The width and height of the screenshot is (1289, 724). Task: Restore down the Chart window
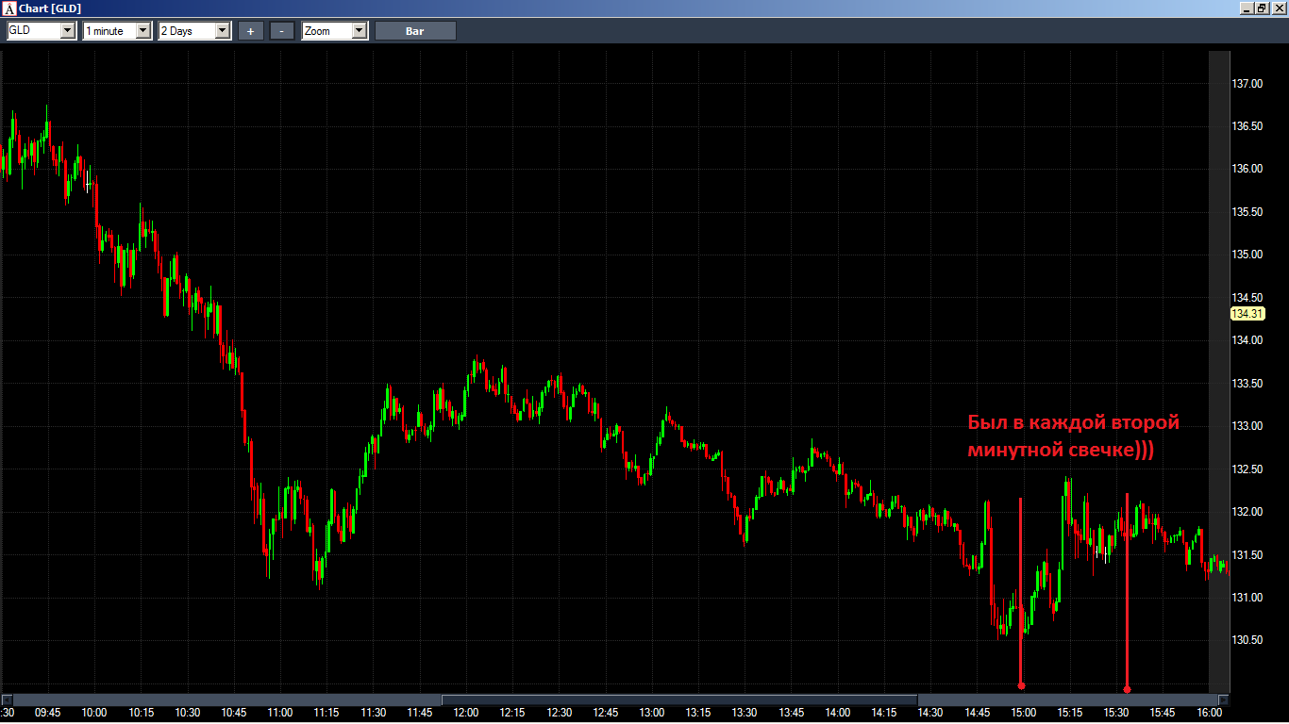[x=1262, y=8]
